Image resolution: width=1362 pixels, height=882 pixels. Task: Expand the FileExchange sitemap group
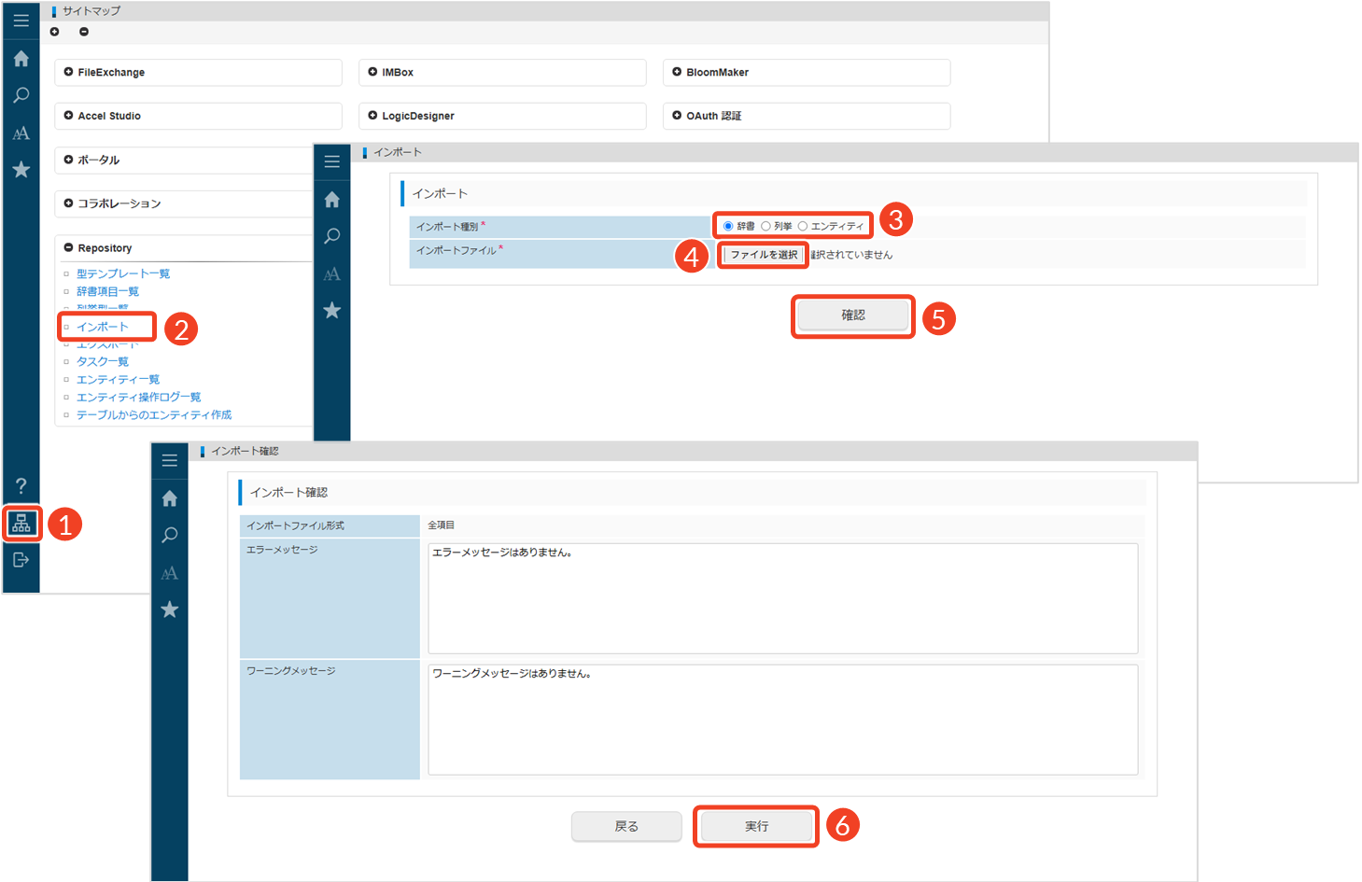pyautogui.click(x=69, y=72)
